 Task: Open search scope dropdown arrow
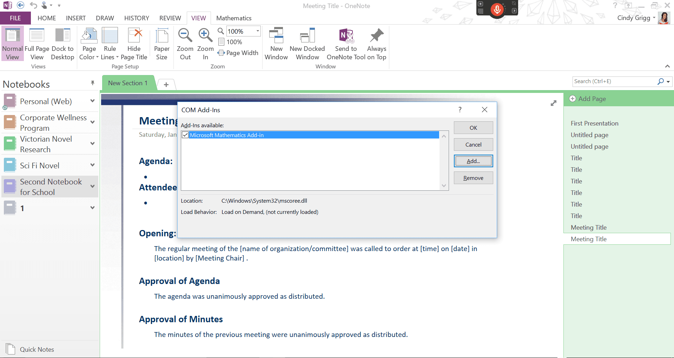point(668,81)
